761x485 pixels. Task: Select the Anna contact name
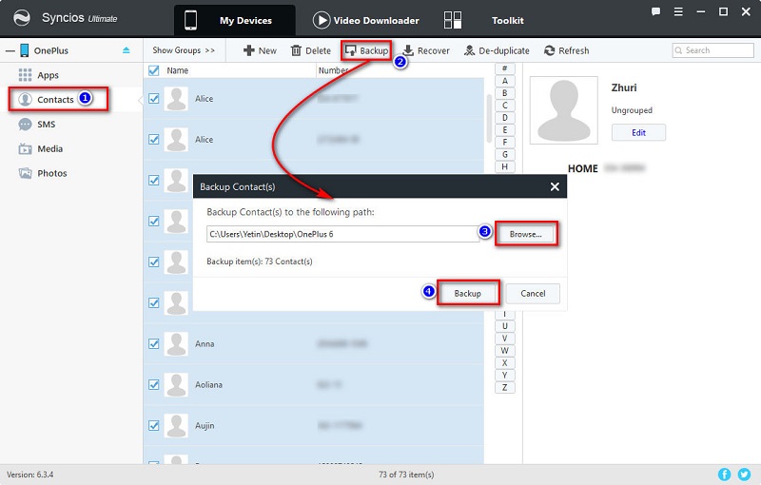coord(205,344)
